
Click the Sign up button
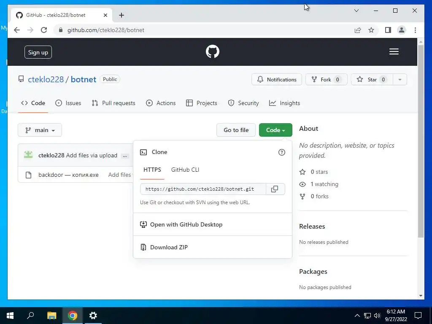pyautogui.click(x=38, y=52)
